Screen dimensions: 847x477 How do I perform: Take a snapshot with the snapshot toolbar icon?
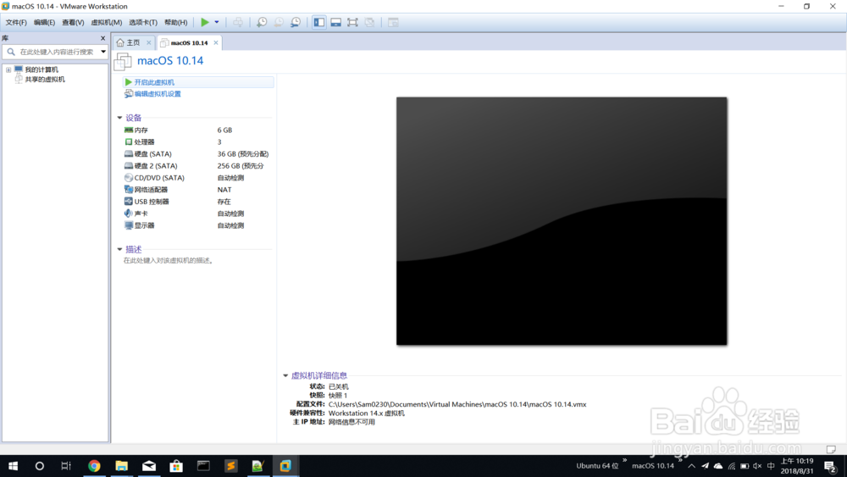(262, 22)
